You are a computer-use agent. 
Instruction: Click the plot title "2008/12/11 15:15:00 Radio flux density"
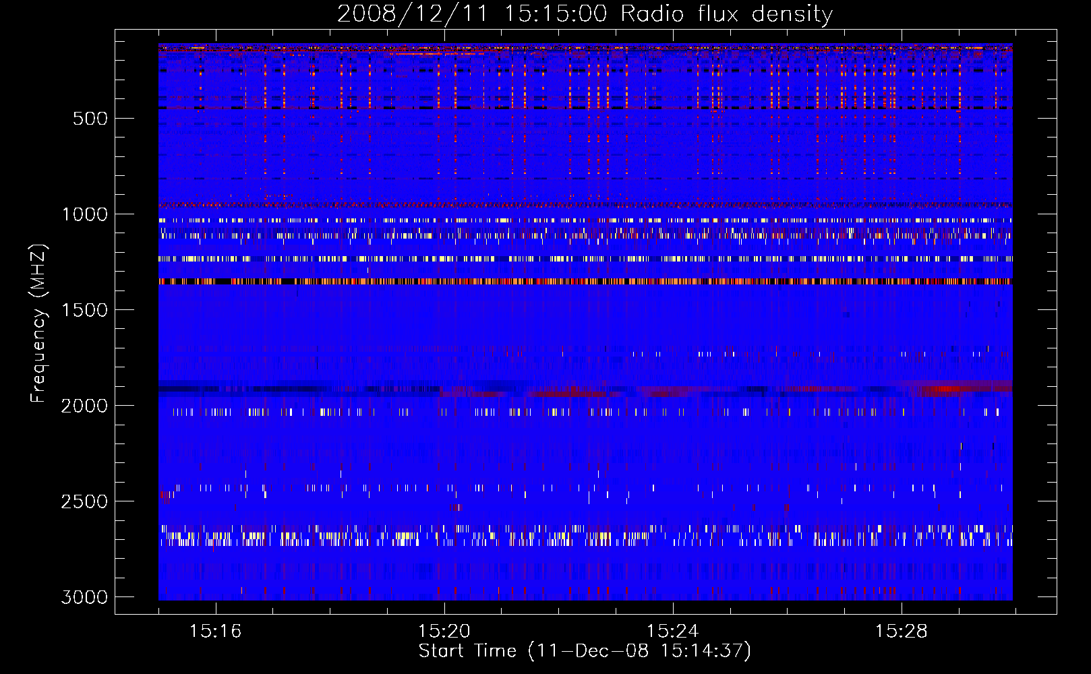585,14
